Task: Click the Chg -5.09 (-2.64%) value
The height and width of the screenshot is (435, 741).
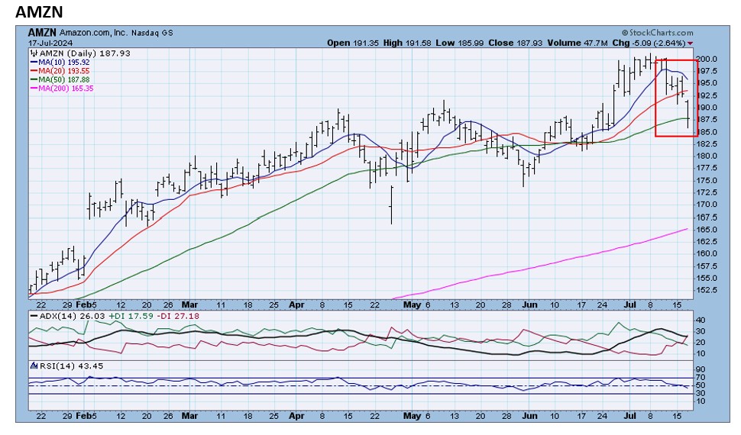Action: (x=649, y=43)
